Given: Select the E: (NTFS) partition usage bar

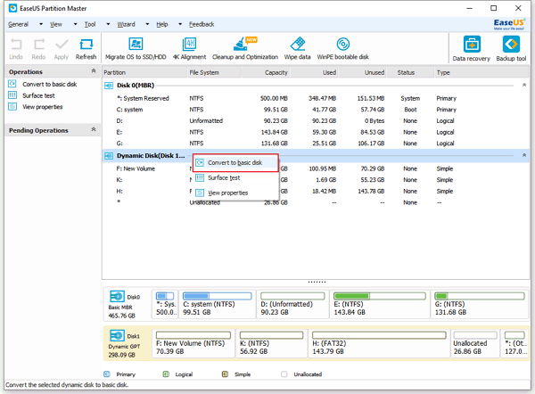Looking at the screenshot, I should (x=379, y=296).
